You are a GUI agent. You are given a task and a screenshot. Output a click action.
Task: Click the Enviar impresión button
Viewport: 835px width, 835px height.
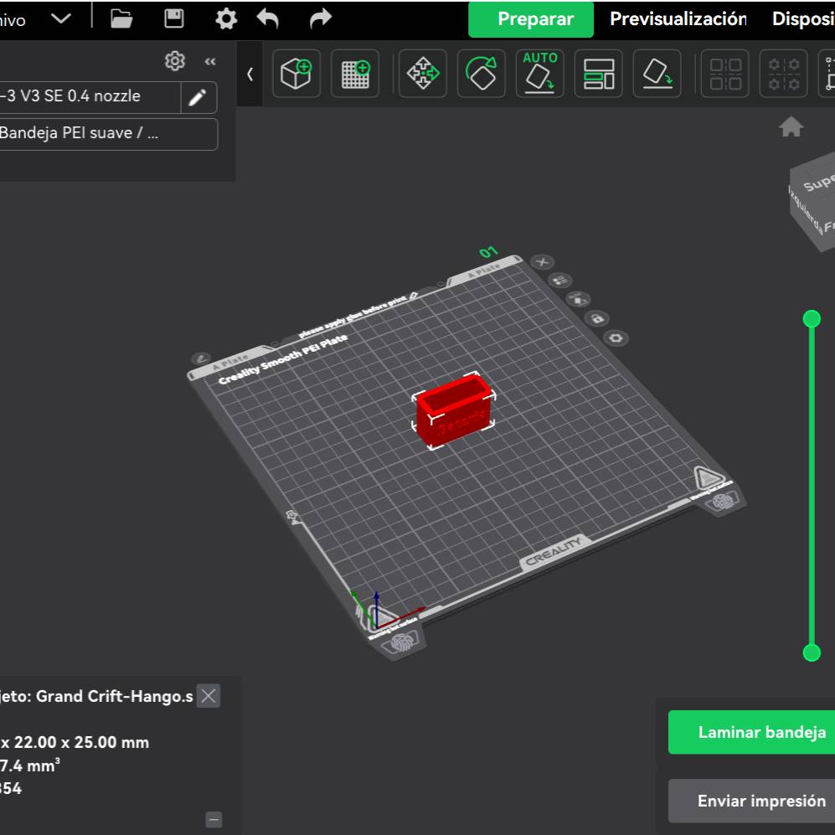click(751, 801)
